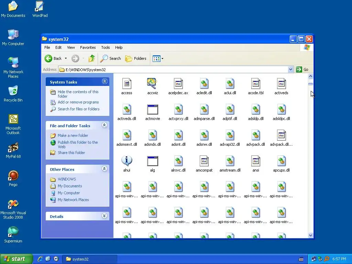Select WordPad desktop shortcut
The width and height of the screenshot is (352, 264).
(40, 9)
